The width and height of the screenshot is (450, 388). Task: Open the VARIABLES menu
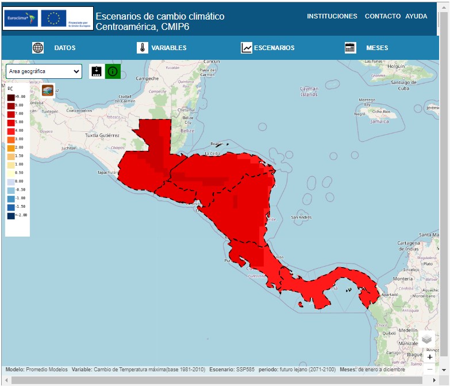[168, 48]
